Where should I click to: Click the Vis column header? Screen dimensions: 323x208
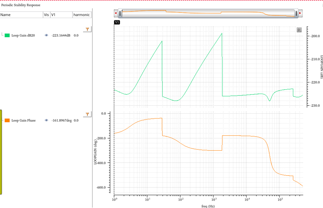tap(46, 15)
